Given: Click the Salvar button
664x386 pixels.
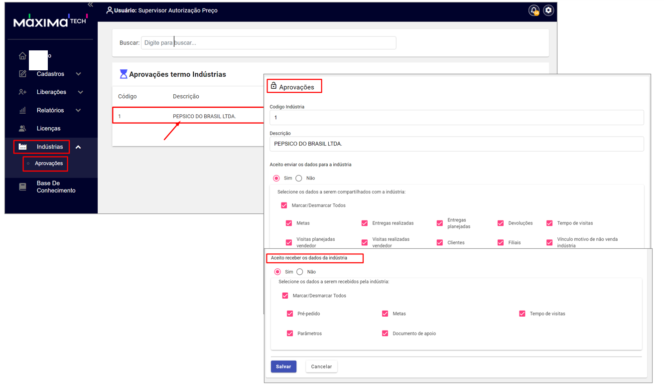Looking at the screenshot, I should (283, 367).
